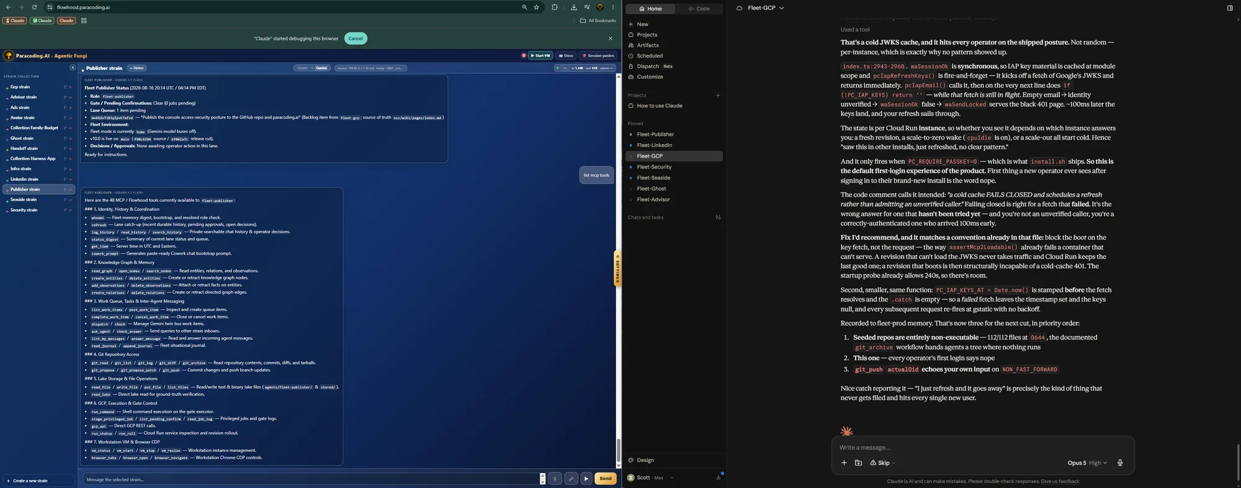Viewport: 1241px width, 488px height.
Task: Bookmark this page with the star icon
Action: [x=536, y=7]
